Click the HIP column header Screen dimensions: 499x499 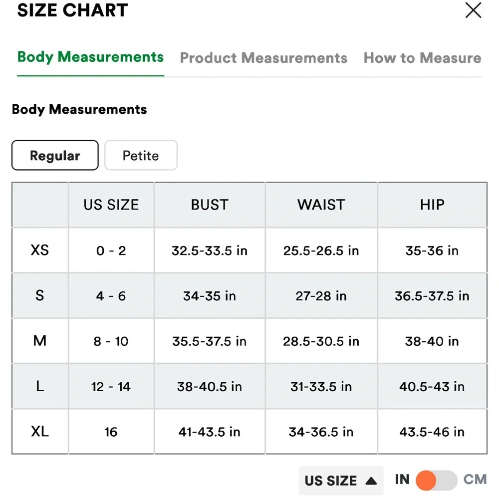coord(432,205)
